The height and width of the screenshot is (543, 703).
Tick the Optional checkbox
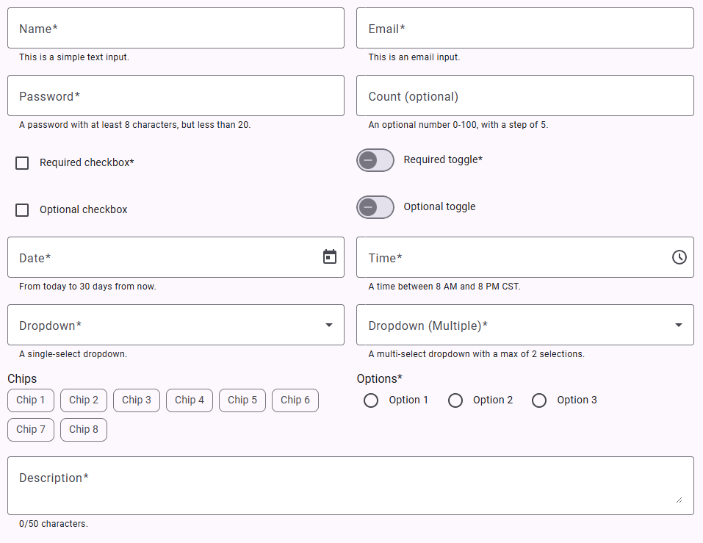coord(23,210)
